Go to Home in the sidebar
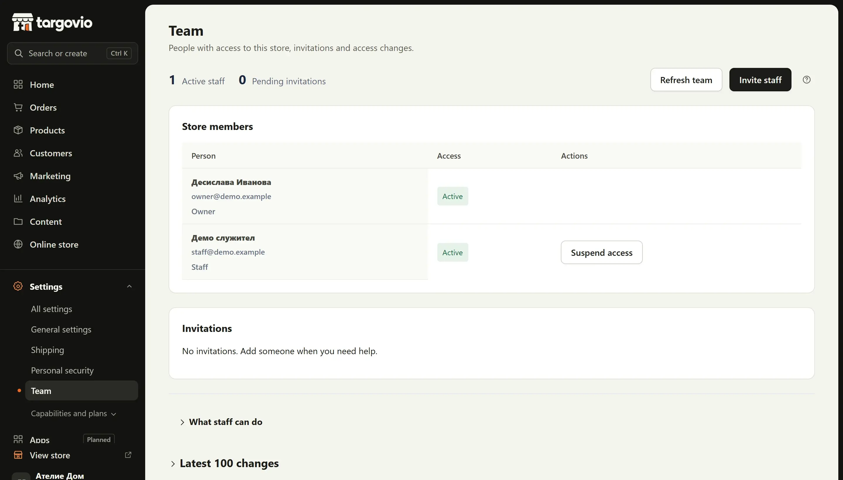This screenshot has height=480, width=843. click(x=42, y=85)
